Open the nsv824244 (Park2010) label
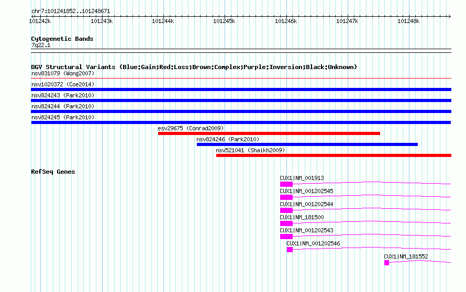Image resolution: width=466 pixels, height=292 pixels. pos(63,106)
